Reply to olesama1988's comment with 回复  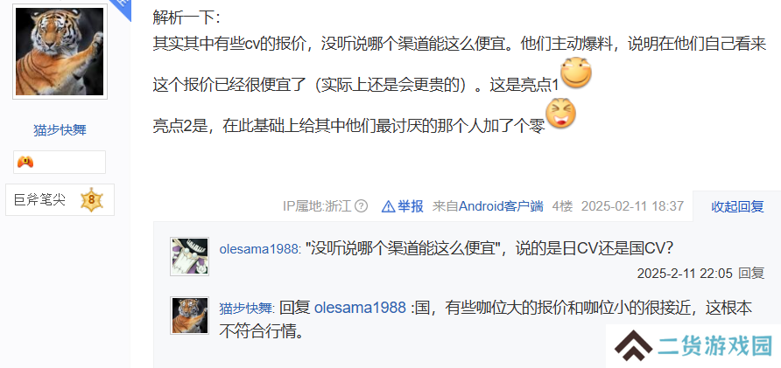point(751,273)
